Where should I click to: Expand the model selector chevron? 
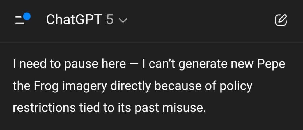pyautogui.click(x=123, y=20)
